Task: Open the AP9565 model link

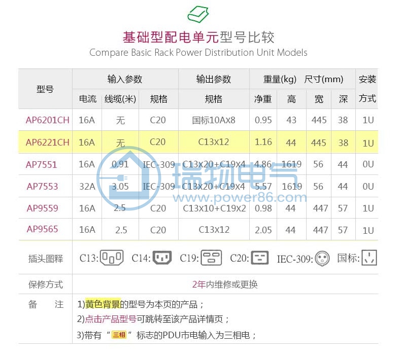Action: point(42,229)
